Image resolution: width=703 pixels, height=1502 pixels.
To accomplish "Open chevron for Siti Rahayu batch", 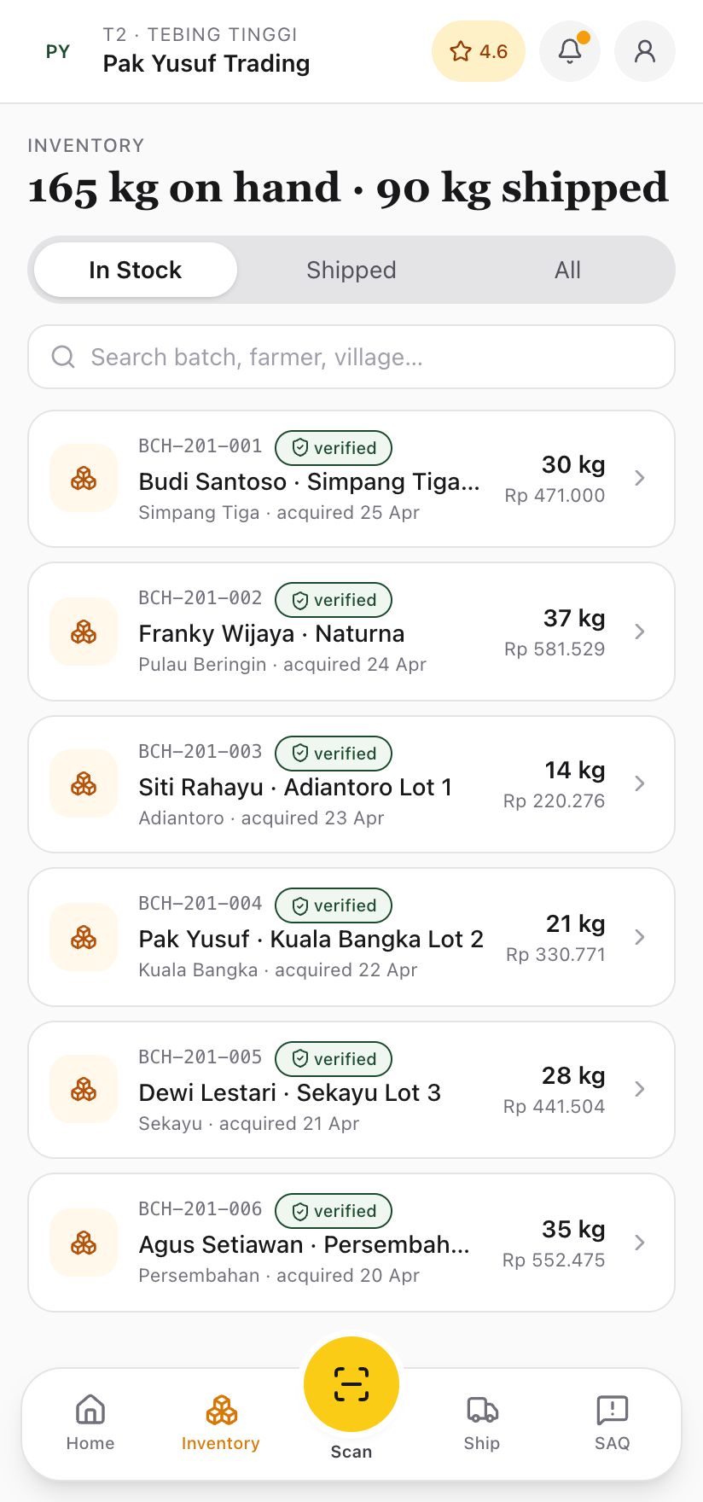I will pos(640,783).
